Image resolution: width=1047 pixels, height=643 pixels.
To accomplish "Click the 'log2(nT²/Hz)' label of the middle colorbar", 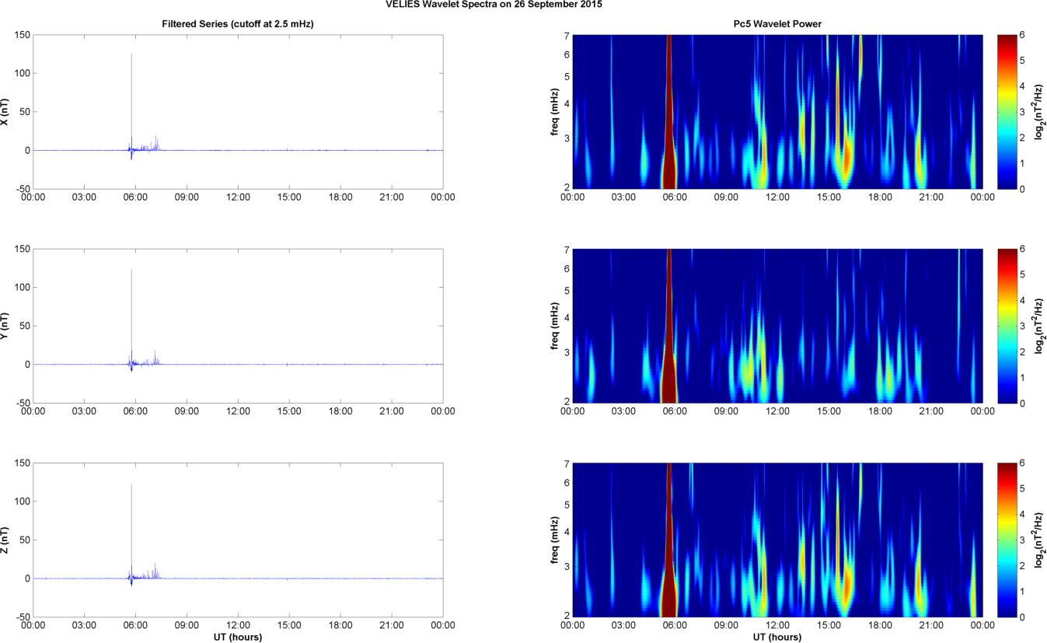I will 1040,326.
